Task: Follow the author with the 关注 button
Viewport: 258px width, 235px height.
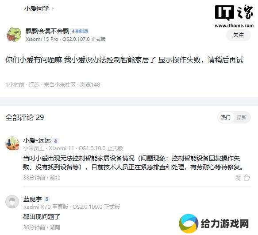Action: 239,35
